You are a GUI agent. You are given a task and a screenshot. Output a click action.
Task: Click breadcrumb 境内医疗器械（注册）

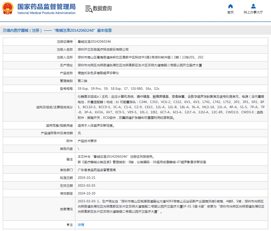pyautogui.click(x=24, y=31)
